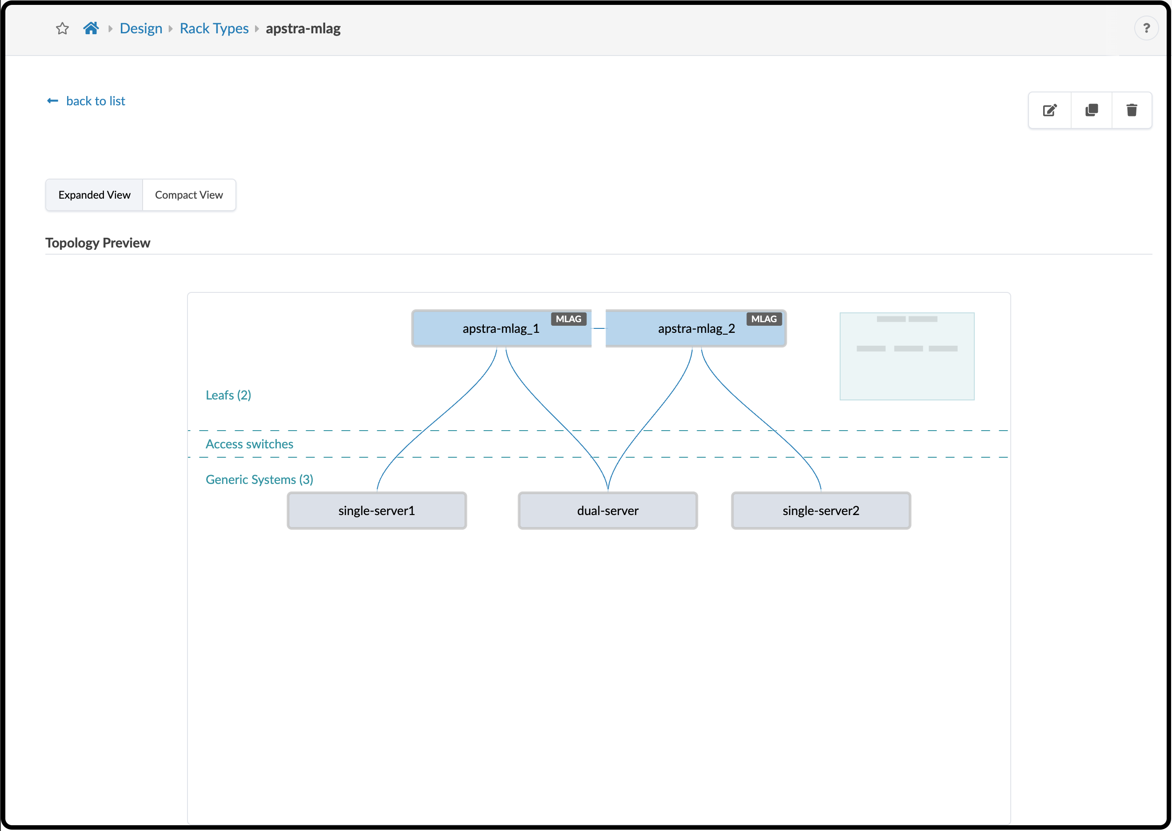Click the clone rack type icon
The image size is (1172, 831).
1091,110
